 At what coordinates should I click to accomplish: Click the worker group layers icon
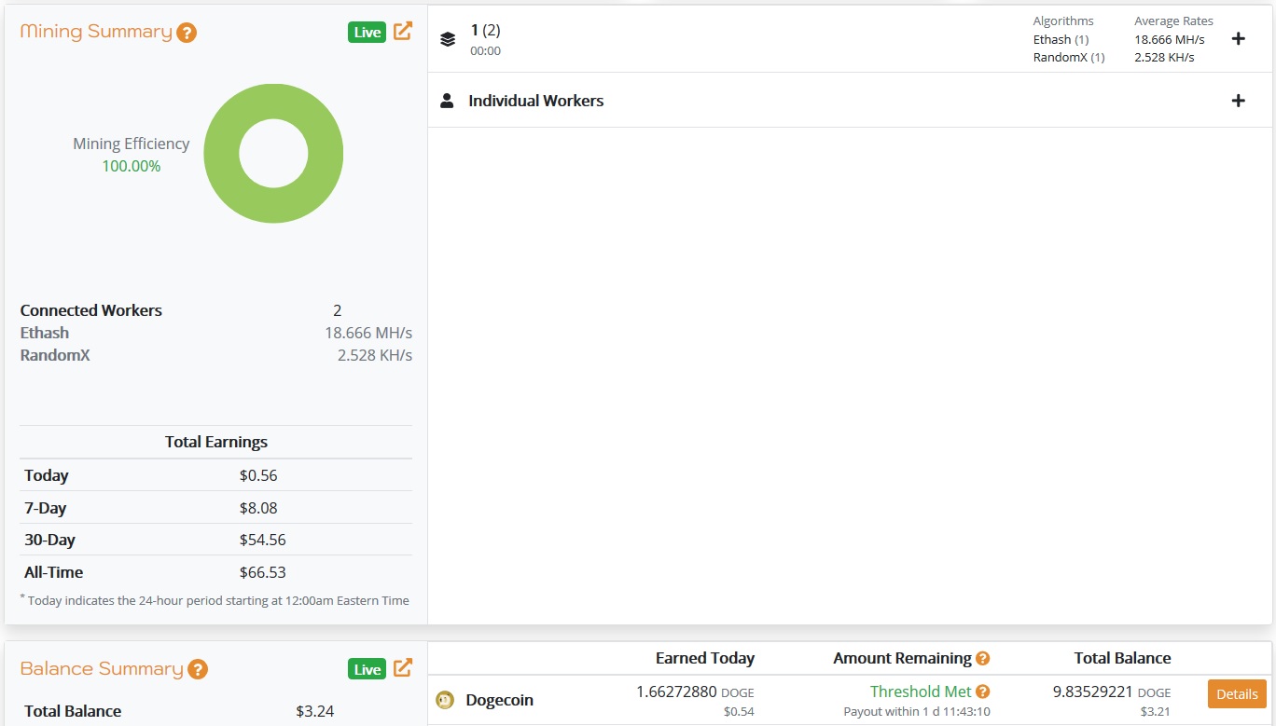coord(448,39)
